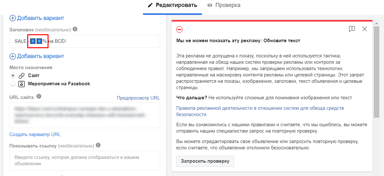Screen dimensions: 384x176
Task: Click the event star icon beside Мероприятие
Action: click(x=22, y=84)
